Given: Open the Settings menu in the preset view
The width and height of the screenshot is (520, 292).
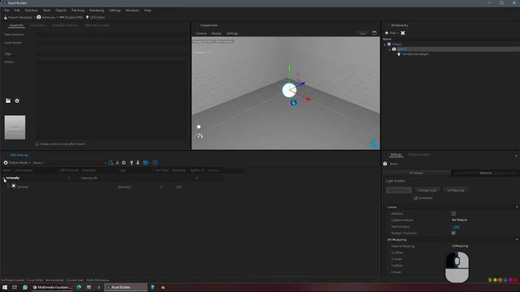Looking at the screenshot, I should tap(232, 33).
